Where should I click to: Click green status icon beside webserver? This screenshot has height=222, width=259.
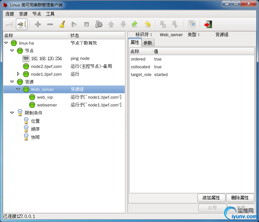pyautogui.click(x=32, y=105)
